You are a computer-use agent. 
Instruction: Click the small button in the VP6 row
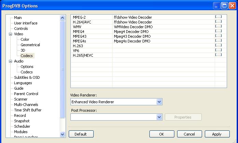tap(218, 50)
